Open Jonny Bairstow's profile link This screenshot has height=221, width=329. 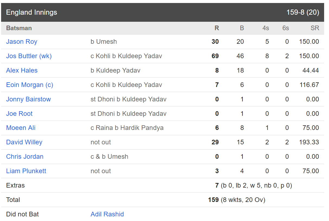tap(28, 99)
